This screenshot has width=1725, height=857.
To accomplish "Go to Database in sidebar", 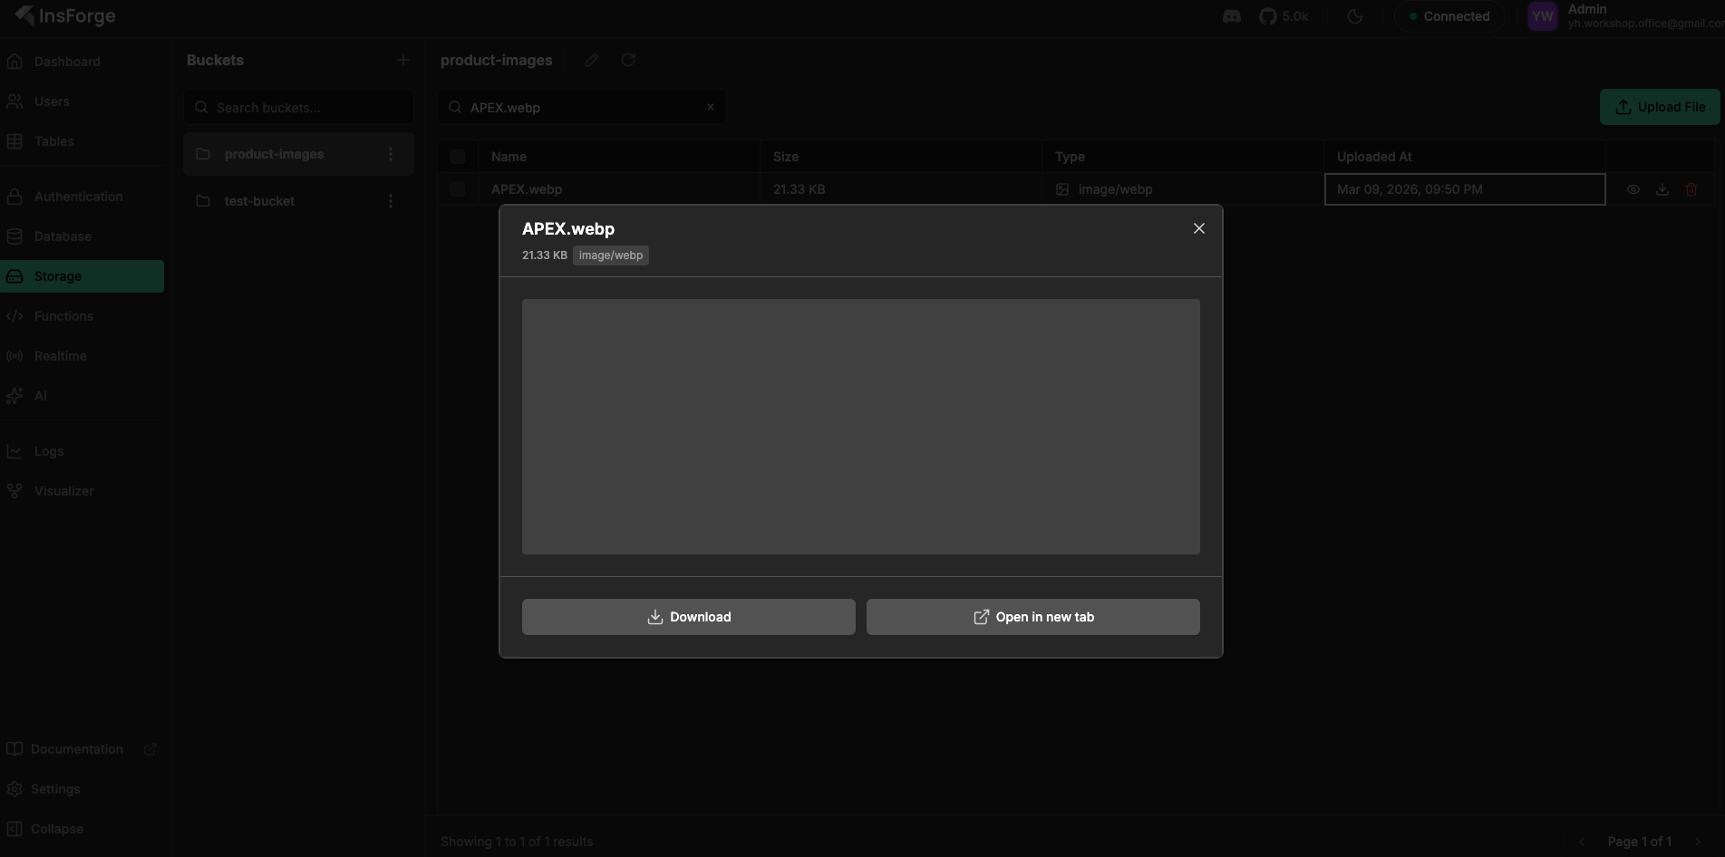I will pos(62,236).
